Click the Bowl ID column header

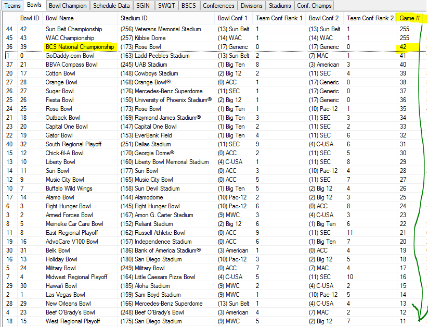29,18
